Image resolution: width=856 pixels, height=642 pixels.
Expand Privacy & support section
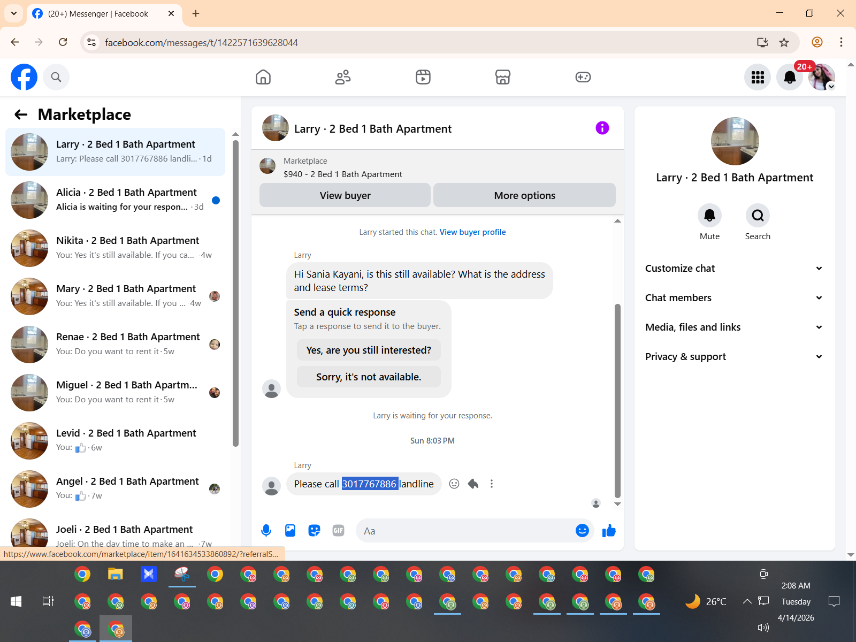(734, 357)
